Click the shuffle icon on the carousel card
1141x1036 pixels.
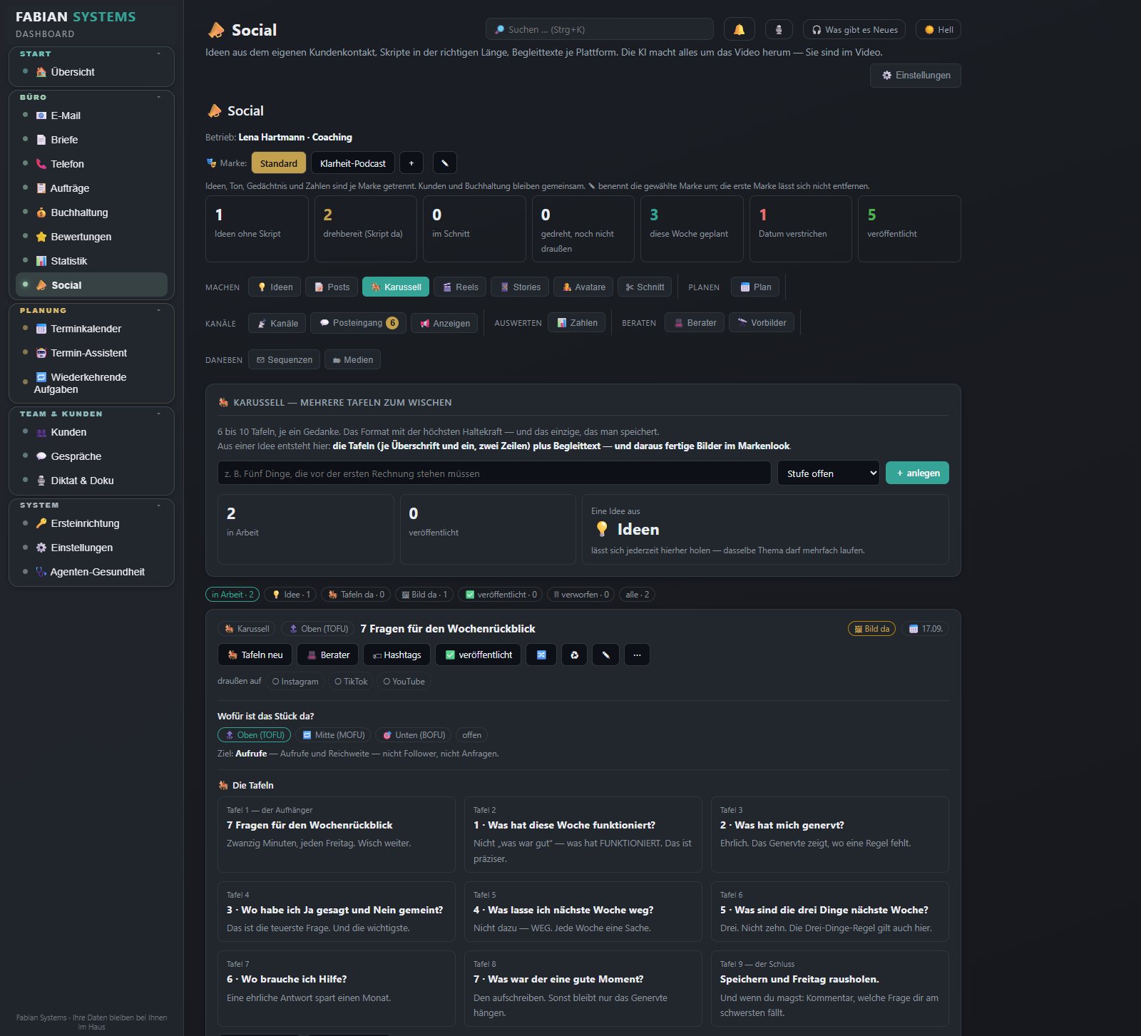541,655
